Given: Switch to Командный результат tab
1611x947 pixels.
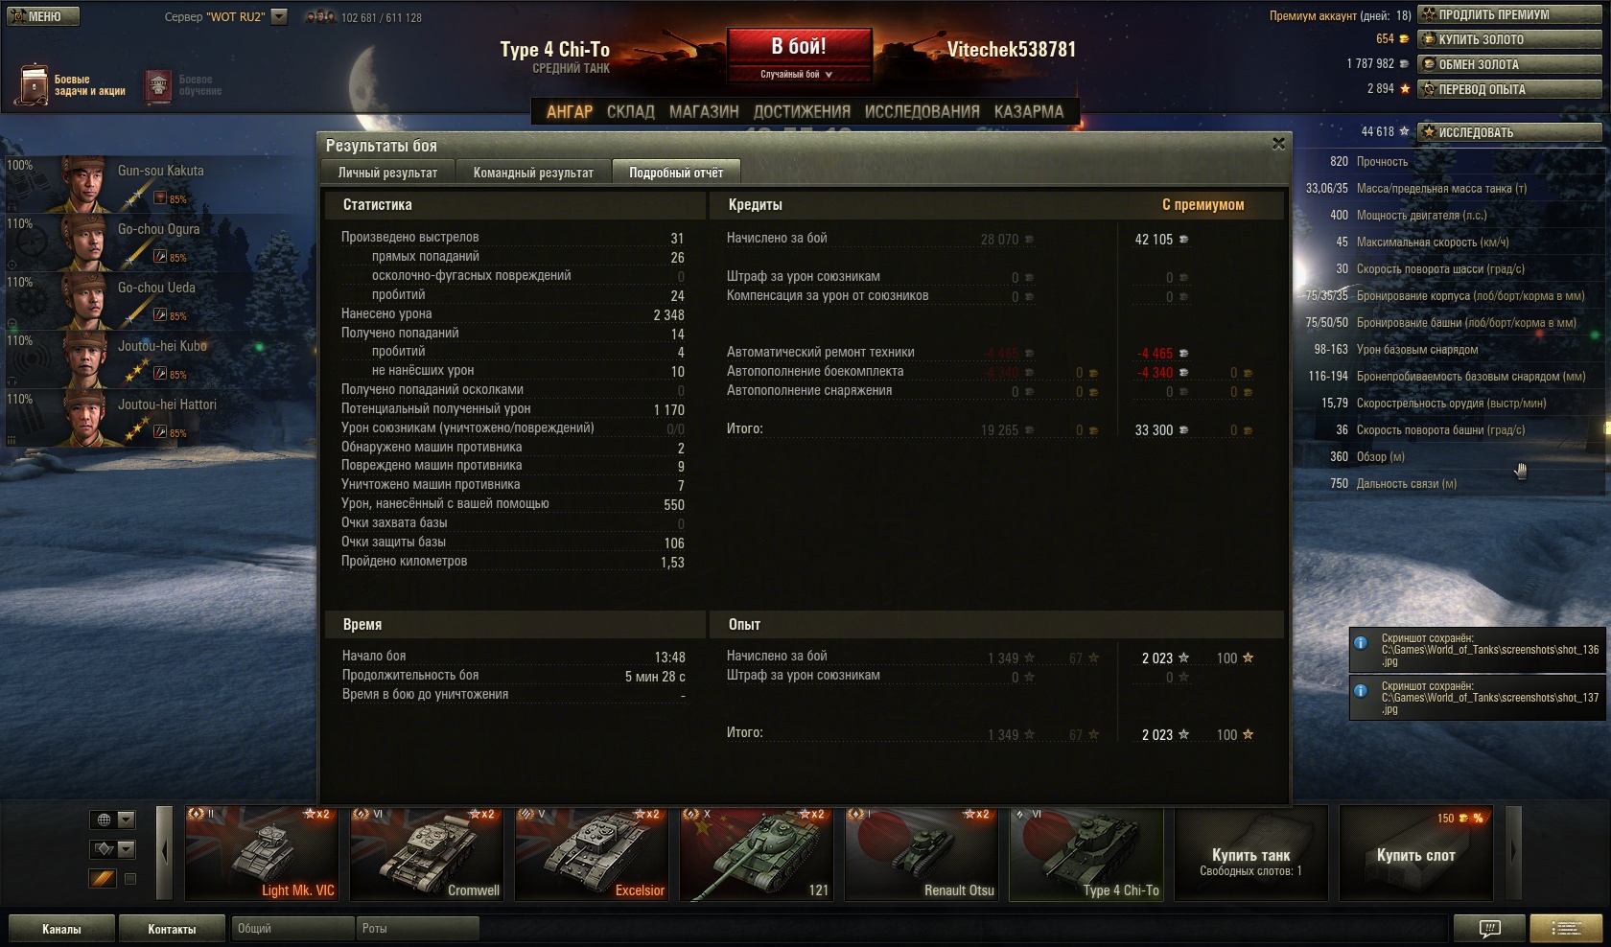Looking at the screenshot, I should coord(533,173).
